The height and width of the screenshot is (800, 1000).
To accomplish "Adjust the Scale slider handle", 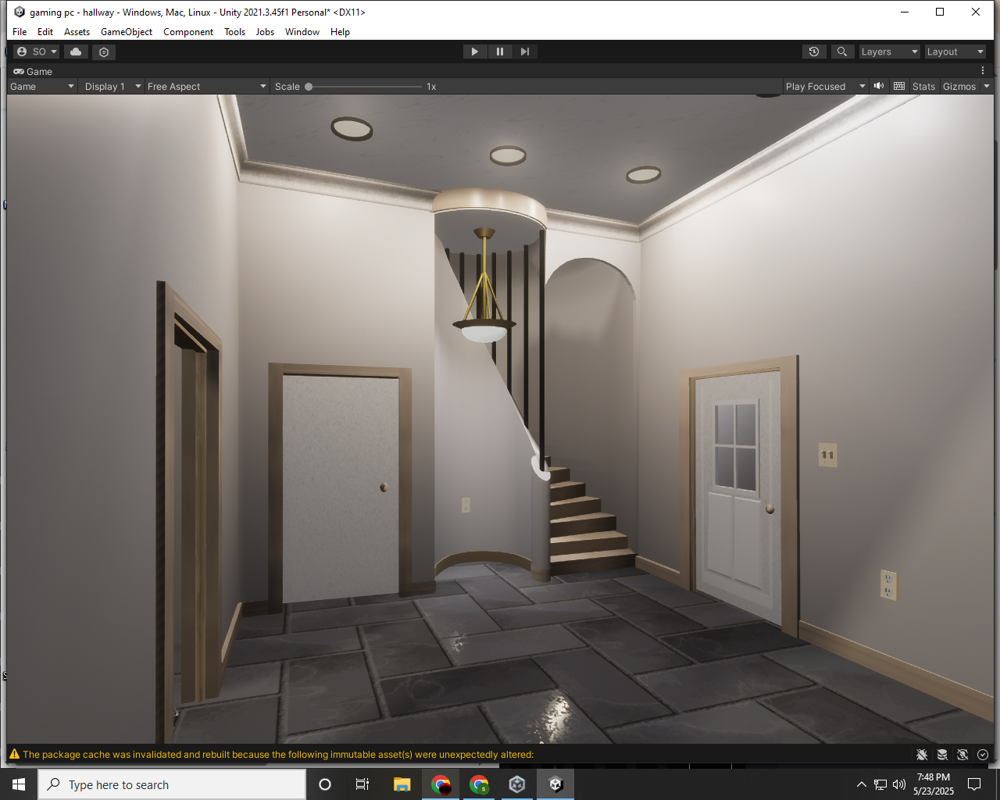I will (309, 87).
